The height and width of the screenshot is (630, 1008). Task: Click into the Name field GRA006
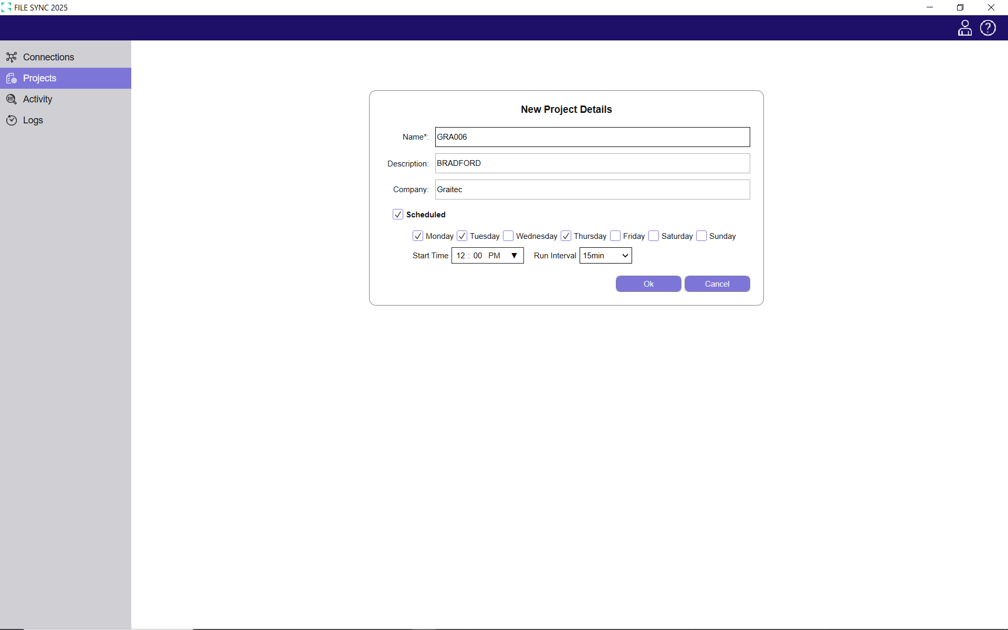[592, 137]
